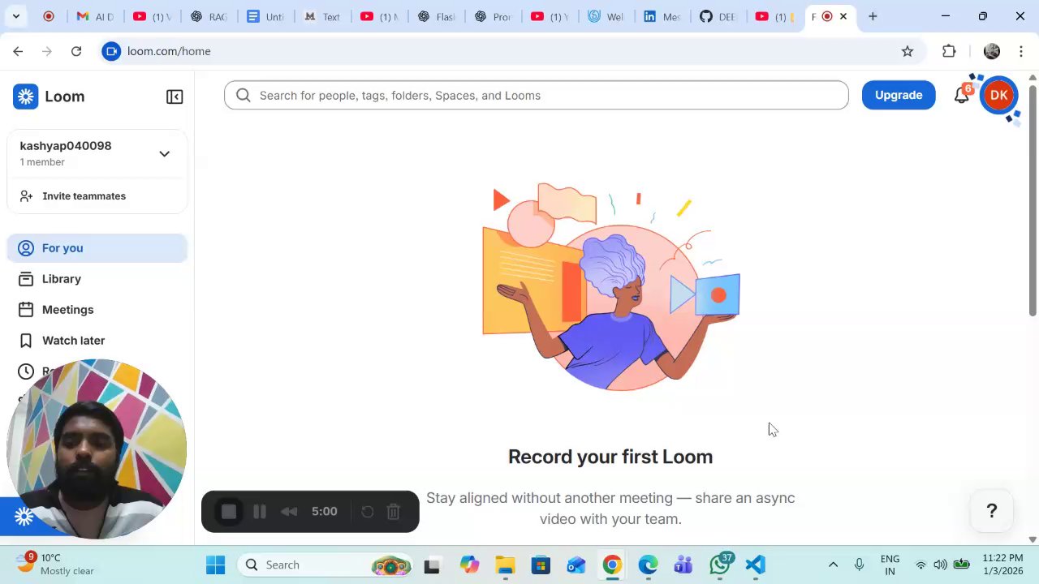The height and width of the screenshot is (584, 1039).
Task: Switch to the LinkedIn Messaging tab
Action: tap(662, 16)
